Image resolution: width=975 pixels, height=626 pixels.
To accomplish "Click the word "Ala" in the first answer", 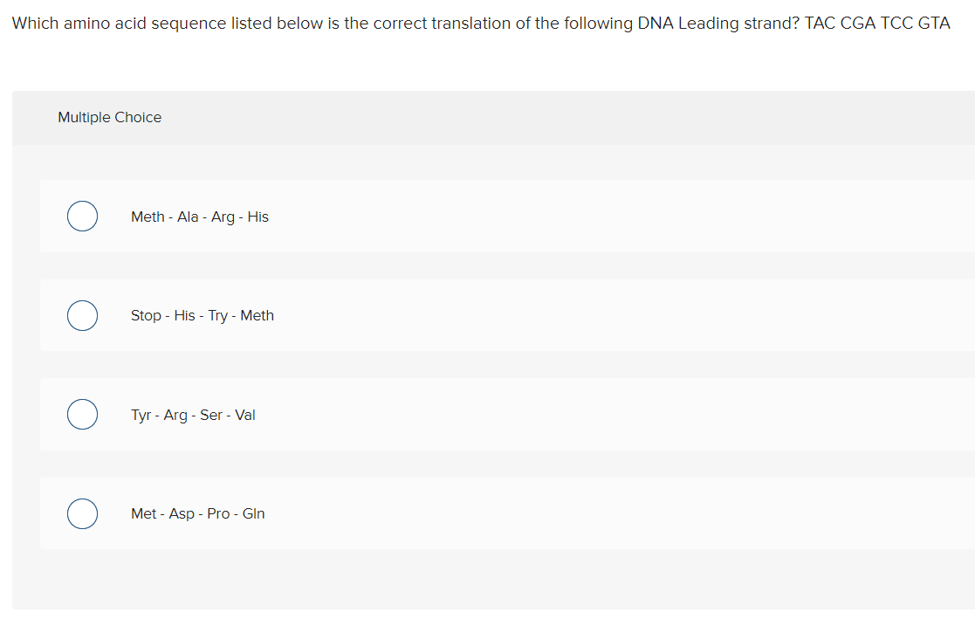I will pos(188,217).
